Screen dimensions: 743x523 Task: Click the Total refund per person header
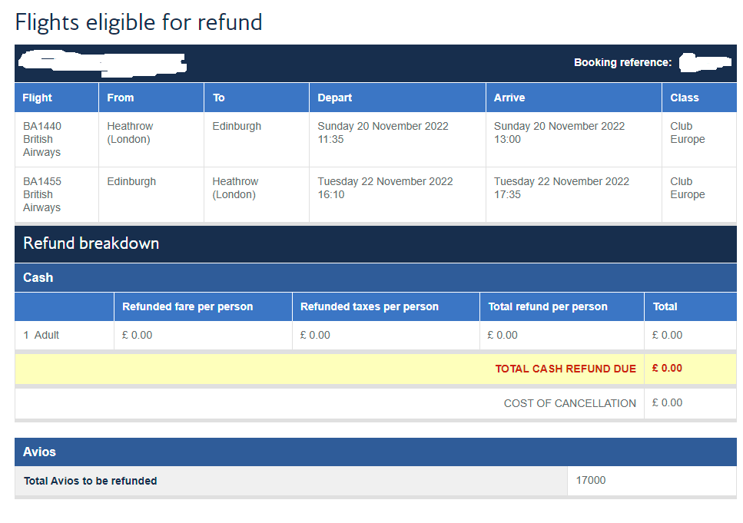click(548, 306)
